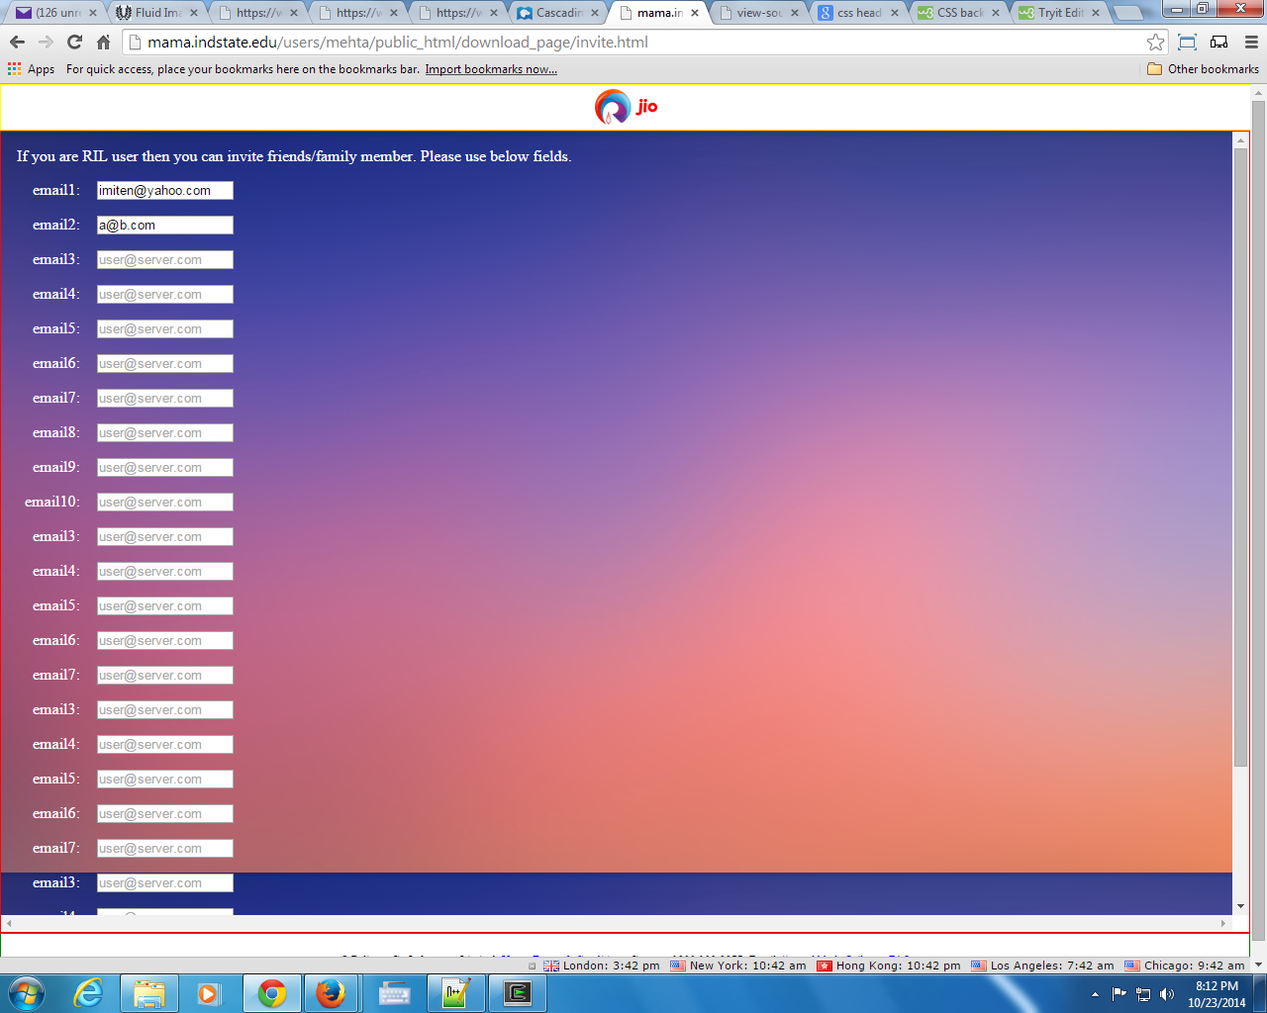Image resolution: width=1267 pixels, height=1013 pixels.
Task: Close the Tryit Edit tab
Action: [x=1096, y=13]
